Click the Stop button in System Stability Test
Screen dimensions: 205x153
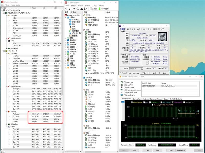(134, 150)
